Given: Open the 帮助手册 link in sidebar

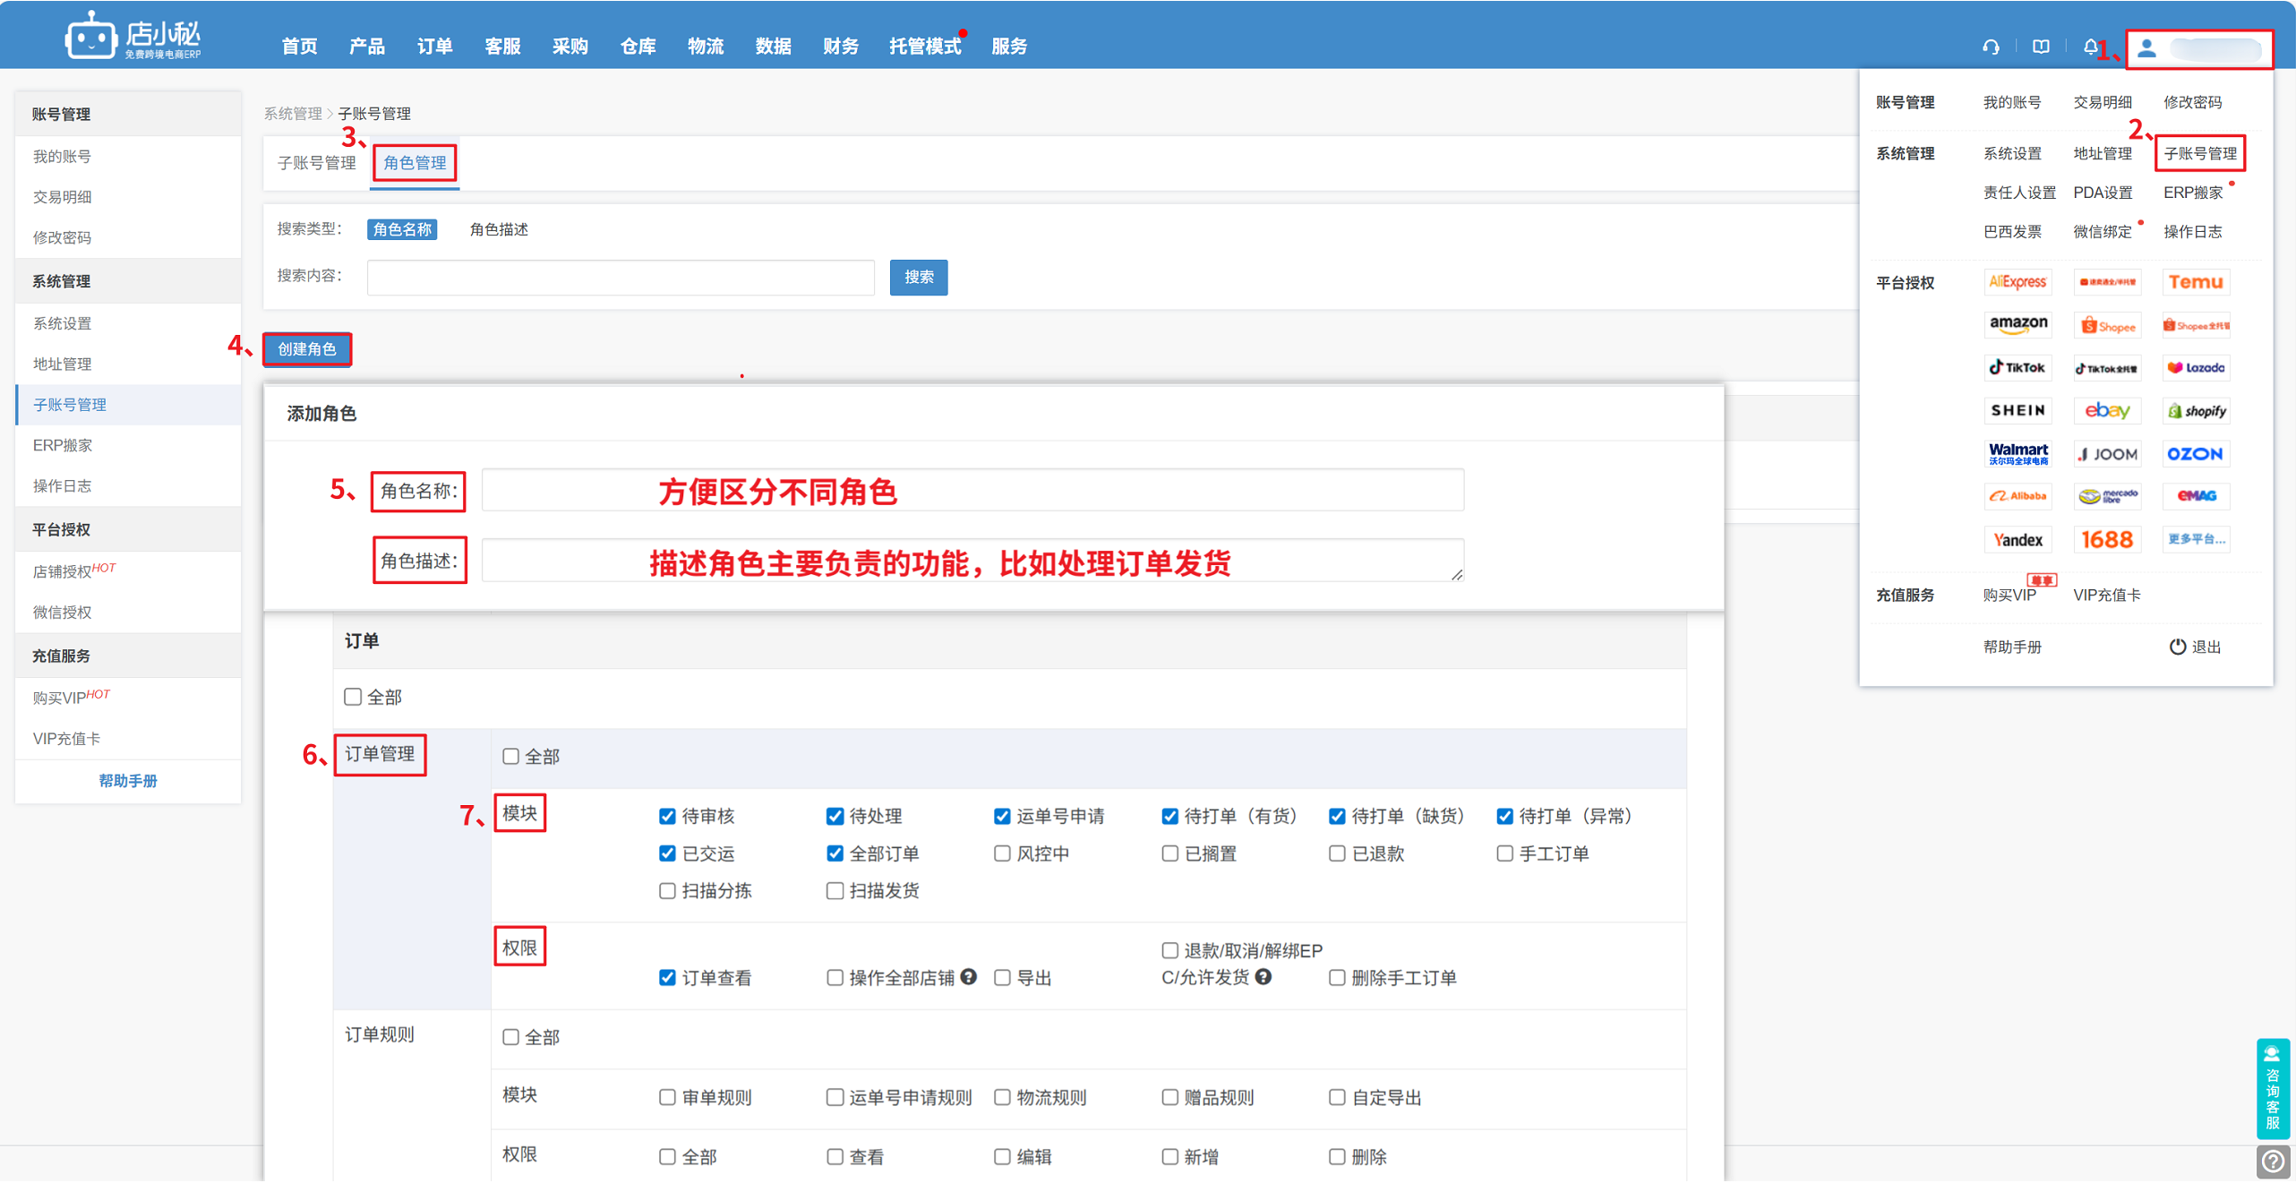Looking at the screenshot, I should pyautogui.click(x=127, y=781).
